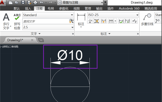Open the ISO-25 dimension style dropdown
This screenshot has height=102, width=162.
(x=113, y=15)
